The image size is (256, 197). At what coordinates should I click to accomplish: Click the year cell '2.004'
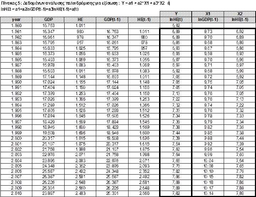click(16, 161)
